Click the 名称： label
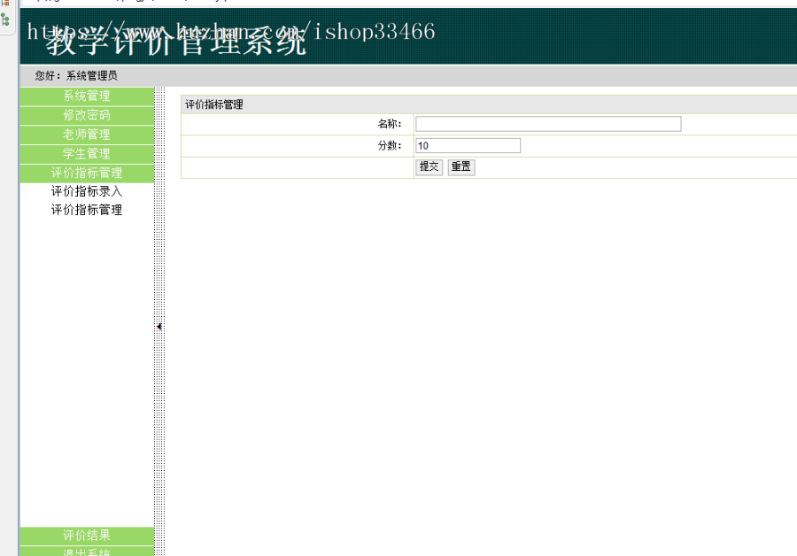 (x=390, y=124)
